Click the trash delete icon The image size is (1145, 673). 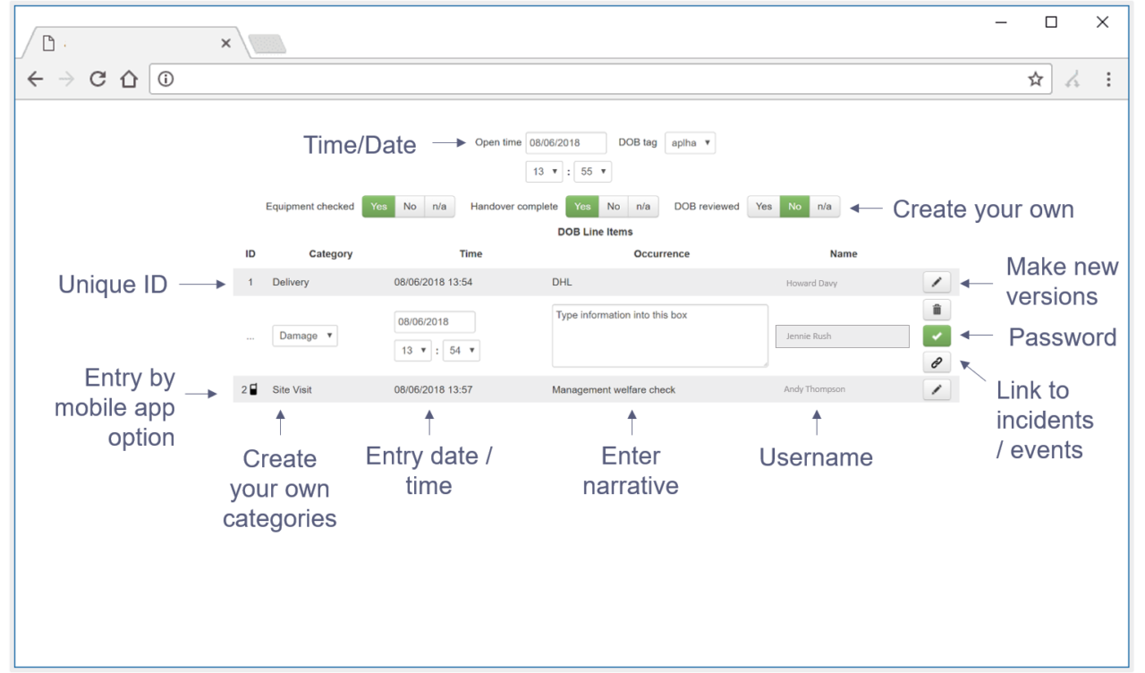pyautogui.click(x=937, y=310)
